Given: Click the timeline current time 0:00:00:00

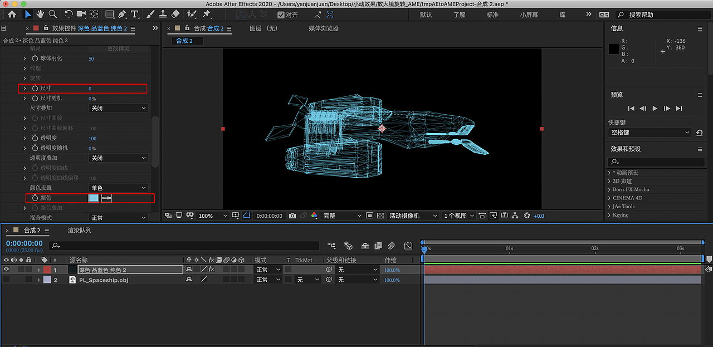Looking at the screenshot, I should (25, 243).
